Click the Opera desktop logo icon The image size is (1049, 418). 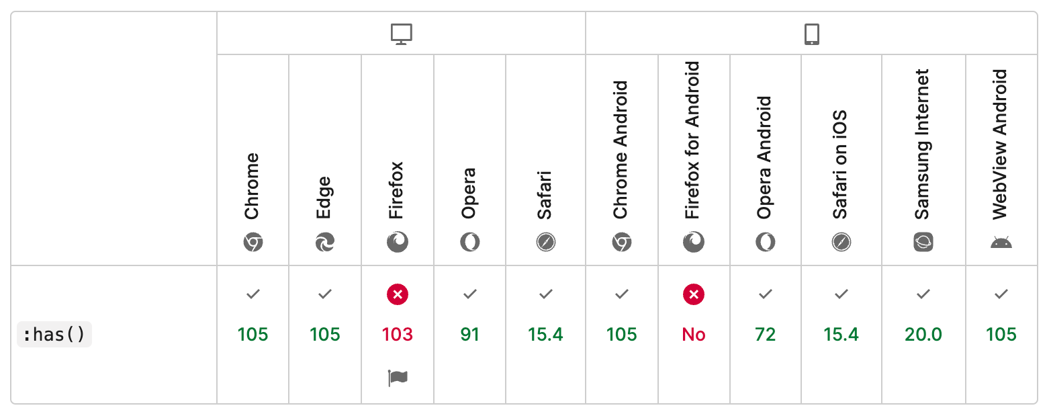[470, 242]
